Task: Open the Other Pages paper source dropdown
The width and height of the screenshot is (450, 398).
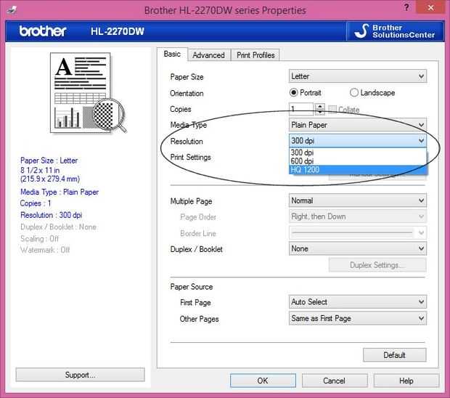Action: click(x=358, y=318)
